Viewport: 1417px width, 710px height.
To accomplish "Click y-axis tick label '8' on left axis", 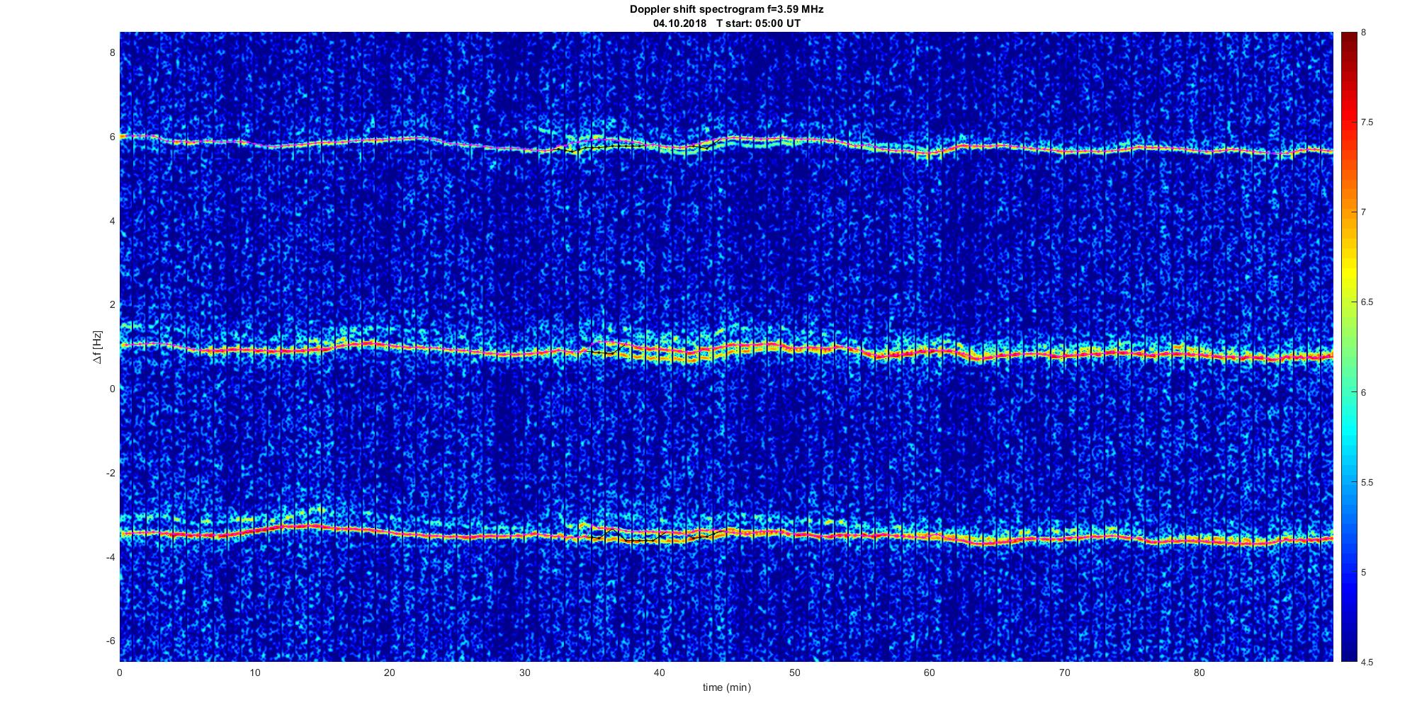I will [112, 52].
